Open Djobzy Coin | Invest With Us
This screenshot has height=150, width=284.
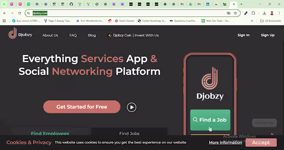coord(133,36)
